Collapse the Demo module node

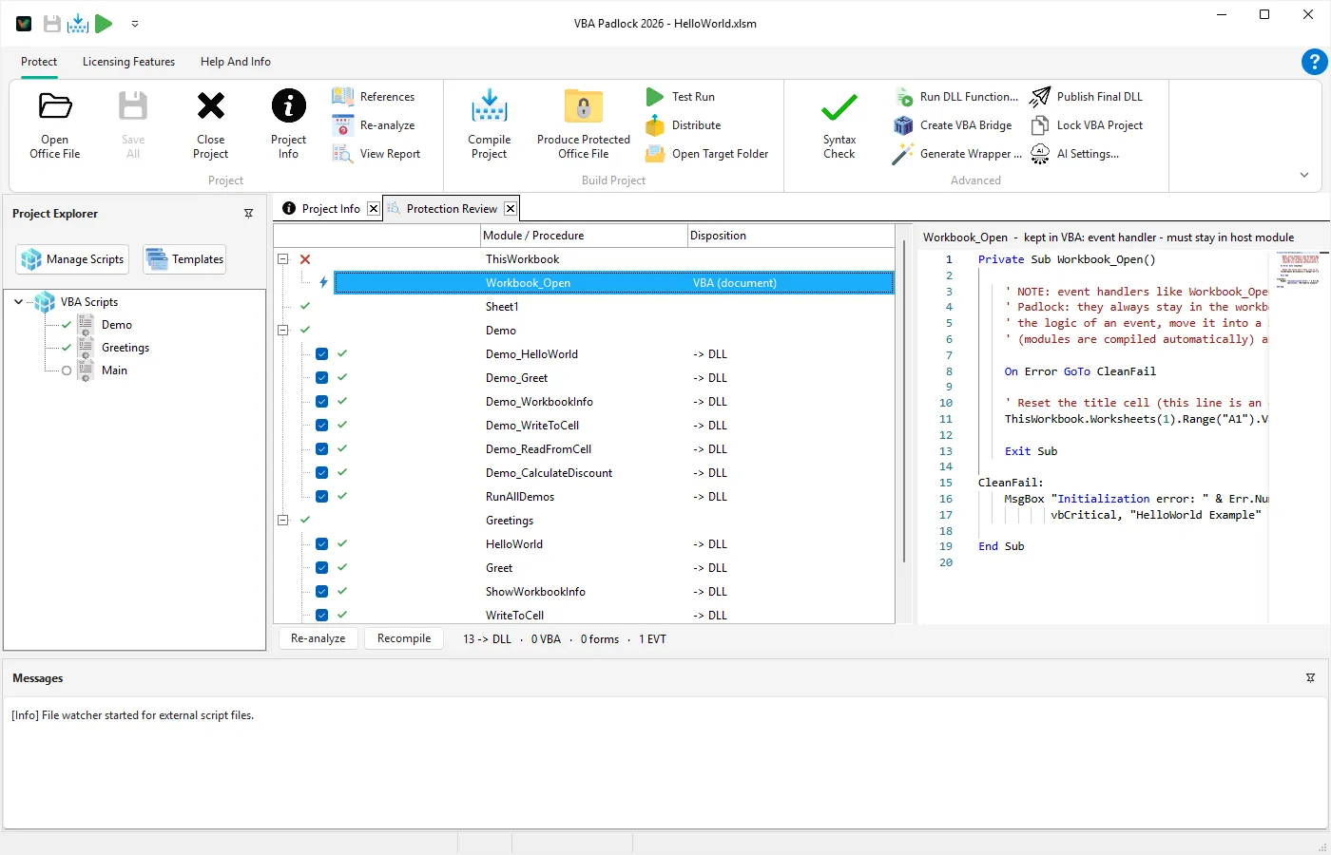point(283,331)
